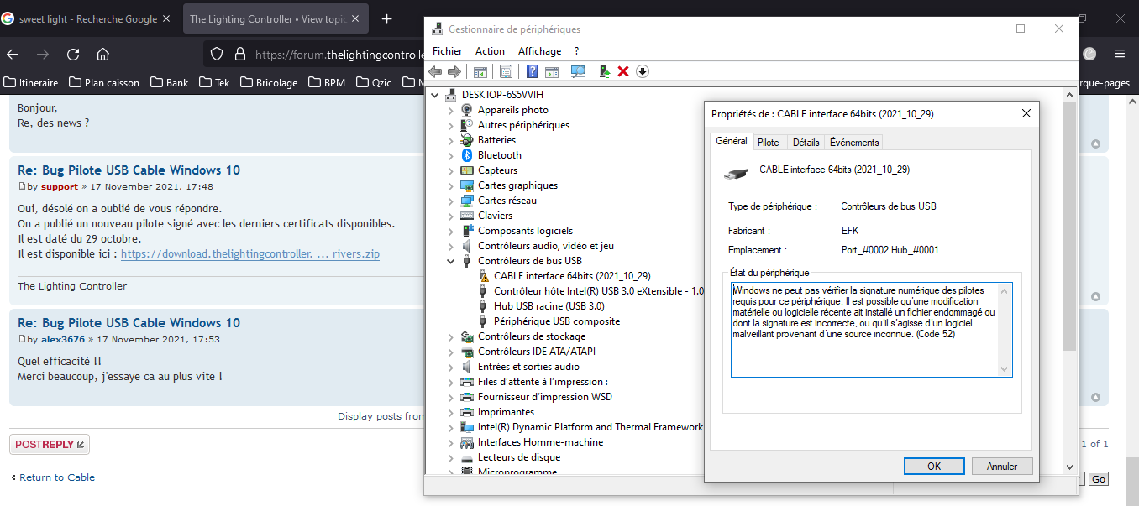
Task: Expand the Cartes graphiques category
Action: pyautogui.click(x=450, y=185)
